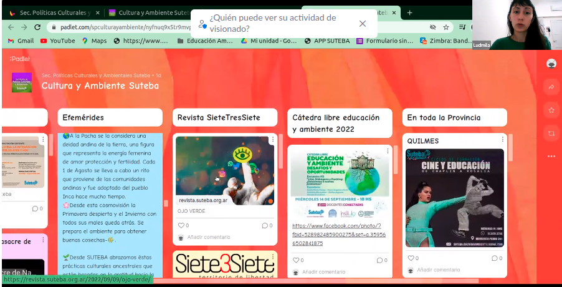Open the Gmail bookmark

tap(21, 41)
